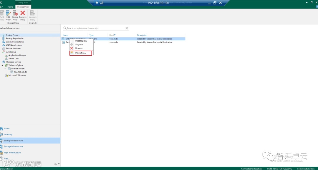The image size is (318, 170).
Task: Click veeamvbr host in second proxy row
Action: click(x=114, y=42)
